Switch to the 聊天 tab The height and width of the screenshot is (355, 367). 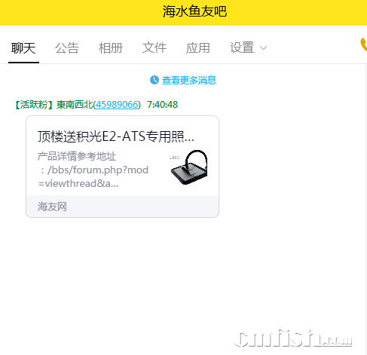(23, 47)
